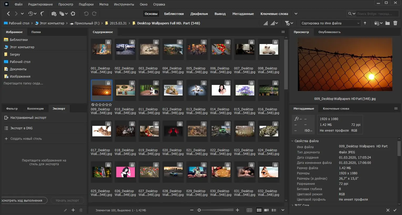Screen dimensions: 402x215
Task: Click the create new folder icon
Action: 387,23
